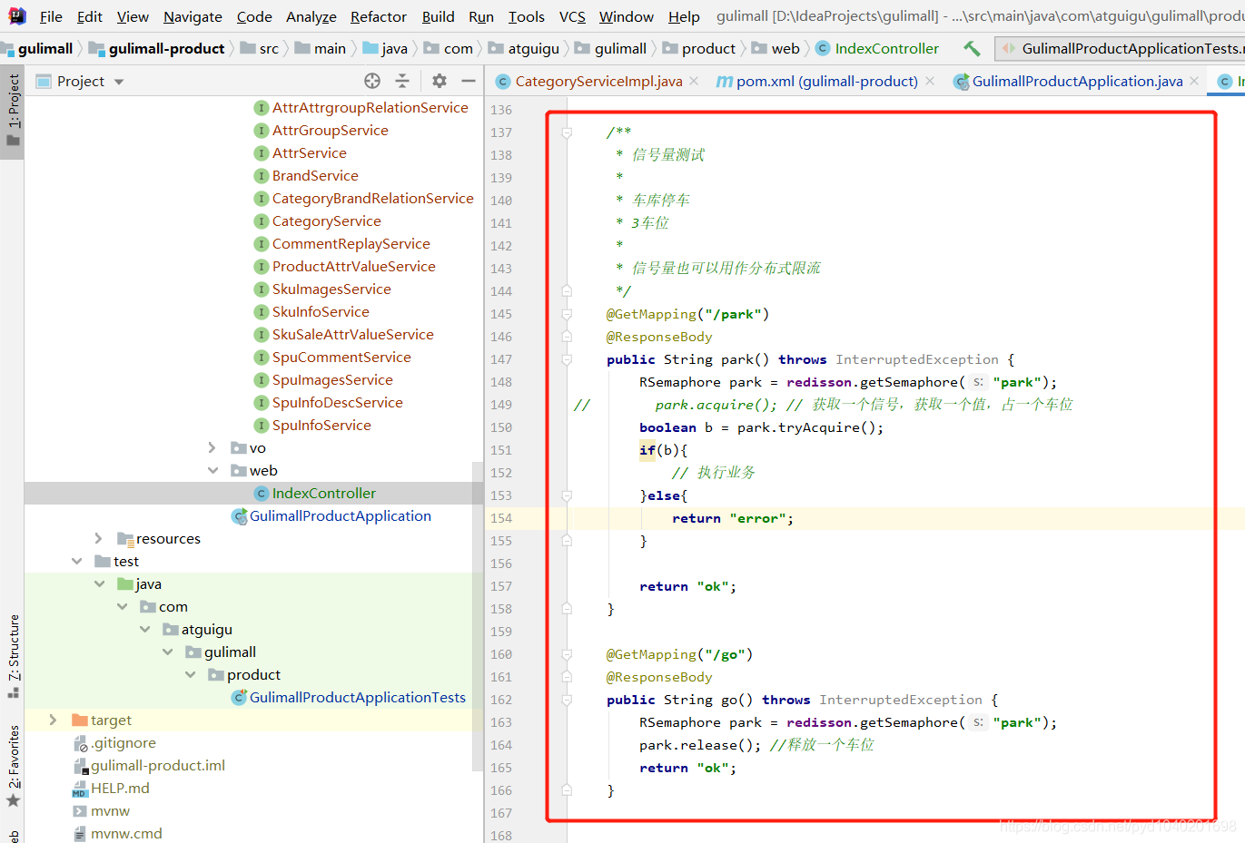The height and width of the screenshot is (843, 1245).
Task: Open the 2: Favorites side tool window
Action: 13,765
